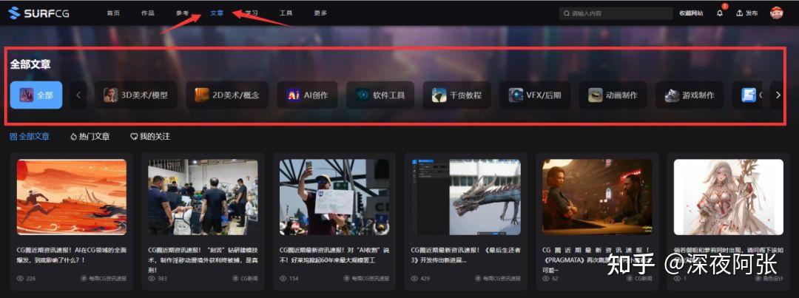The width and height of the screenshot is (799, 298).
Task: Open the article about "刻苦"钻研建模技术
Action: (203, 260)
